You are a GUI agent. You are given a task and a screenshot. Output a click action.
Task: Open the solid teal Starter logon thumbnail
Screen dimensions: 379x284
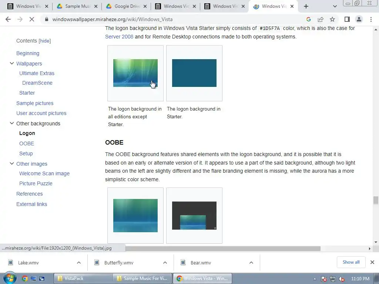pyautogui.click(x=194, y=73)
